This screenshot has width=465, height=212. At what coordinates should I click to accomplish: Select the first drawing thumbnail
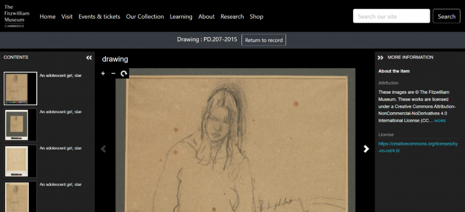20,89
